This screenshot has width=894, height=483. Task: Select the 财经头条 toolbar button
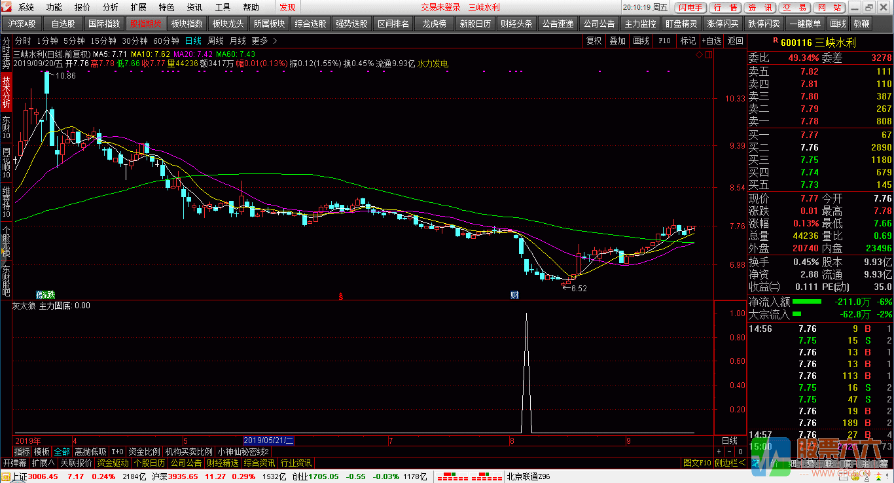[516, 24]
